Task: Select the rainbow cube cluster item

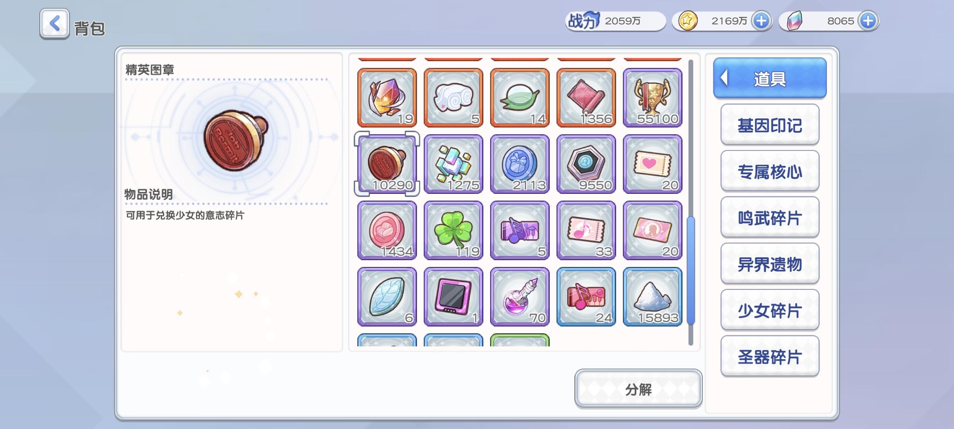Action: tap(453, 164)
